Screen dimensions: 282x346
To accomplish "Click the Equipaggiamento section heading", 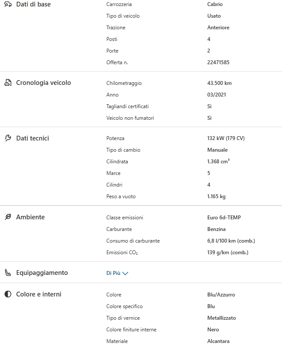I will 42,273.
